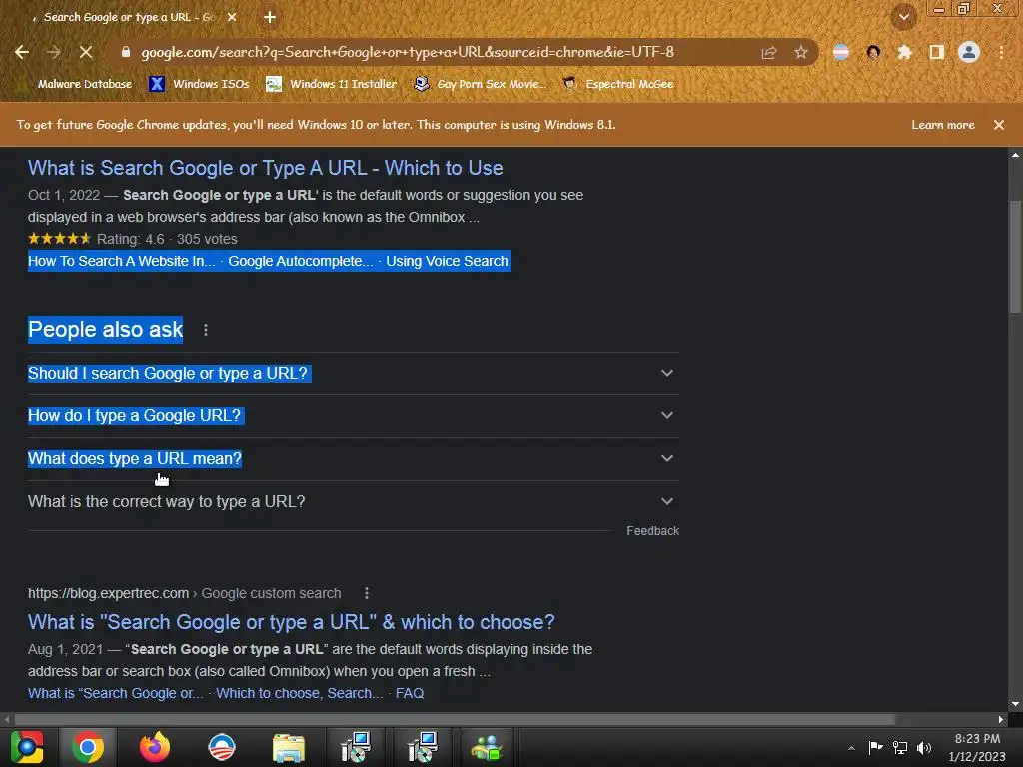This screenshot has width=1023, height=767.
Task: Open the blue round taskbar app
Action: tap(221, 747)
